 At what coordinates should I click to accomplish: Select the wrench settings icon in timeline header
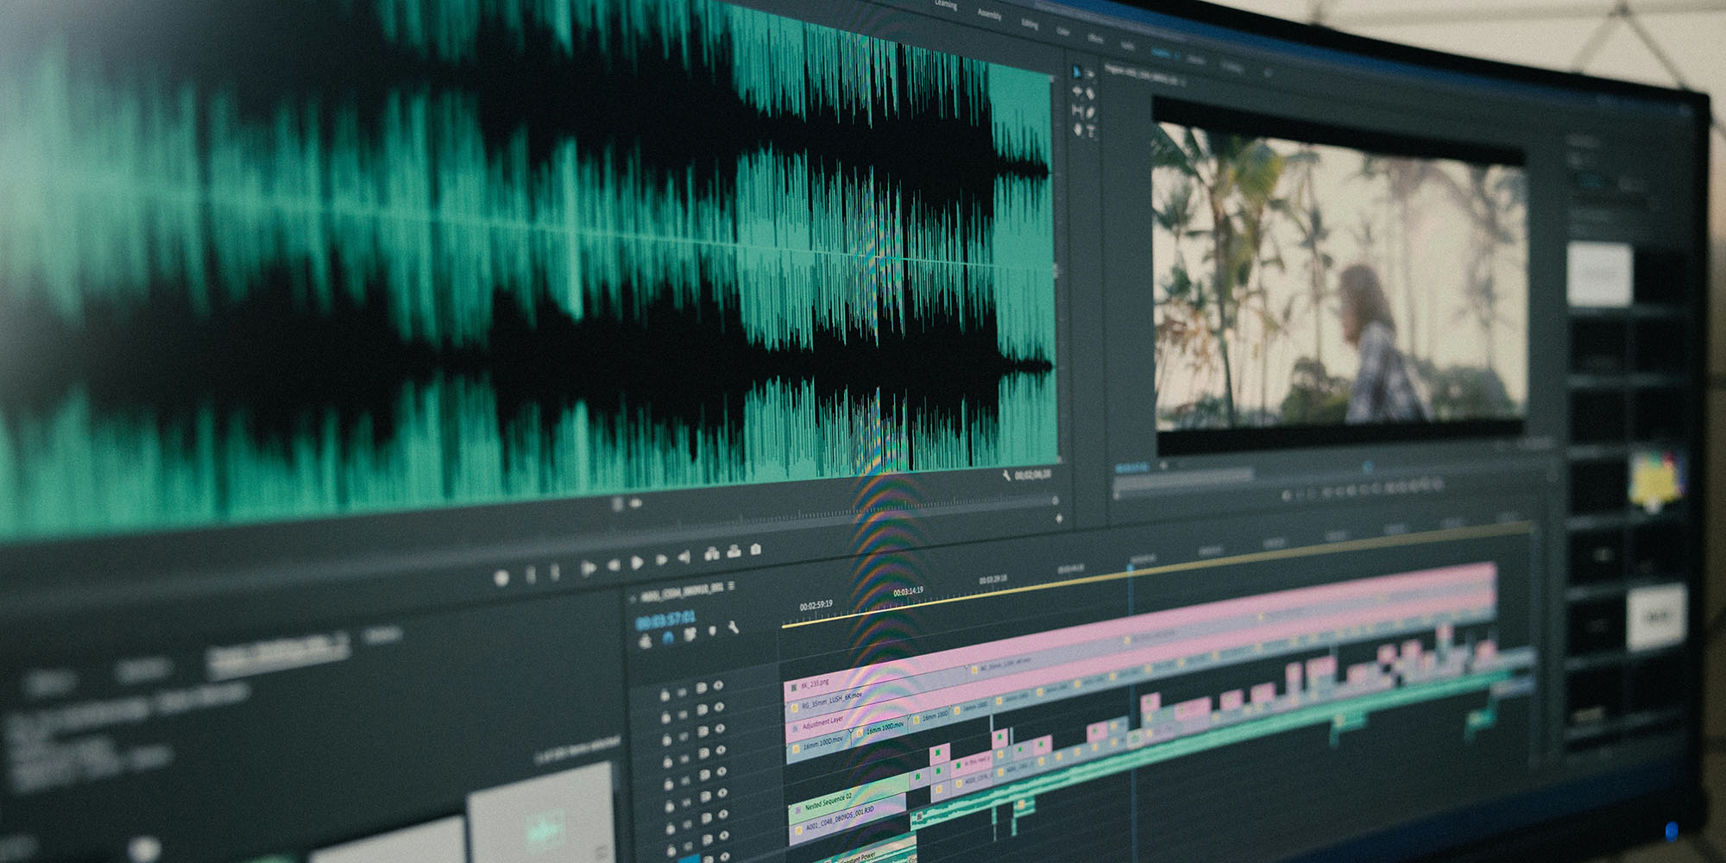733,627
